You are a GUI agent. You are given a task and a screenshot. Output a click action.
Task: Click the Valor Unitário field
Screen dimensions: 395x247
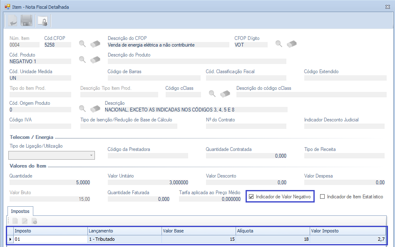pos(148,183)
